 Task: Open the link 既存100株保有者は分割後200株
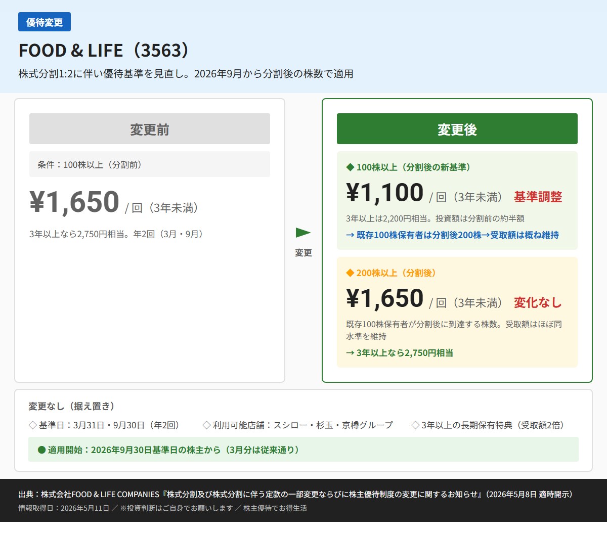(452, 235)
